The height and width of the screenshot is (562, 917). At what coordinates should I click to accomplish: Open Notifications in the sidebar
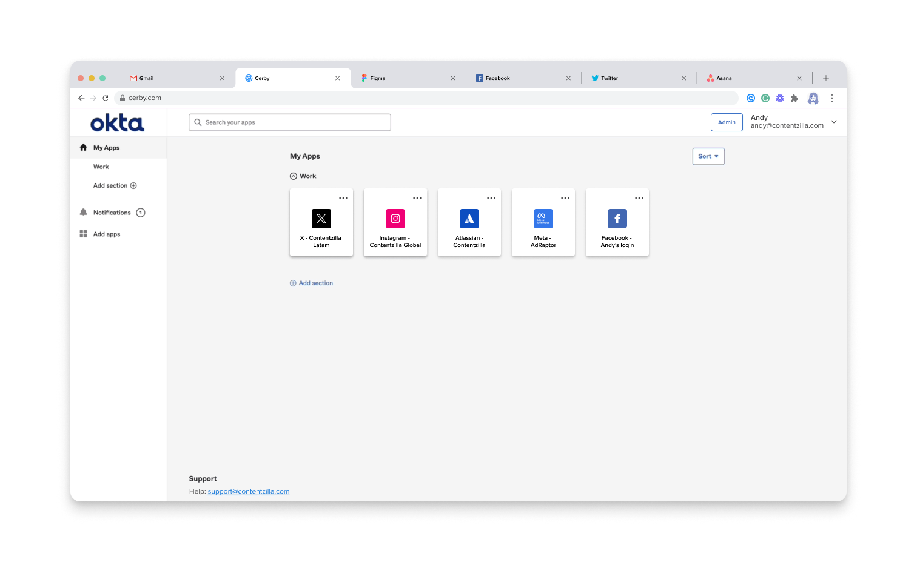pos(112,213)
